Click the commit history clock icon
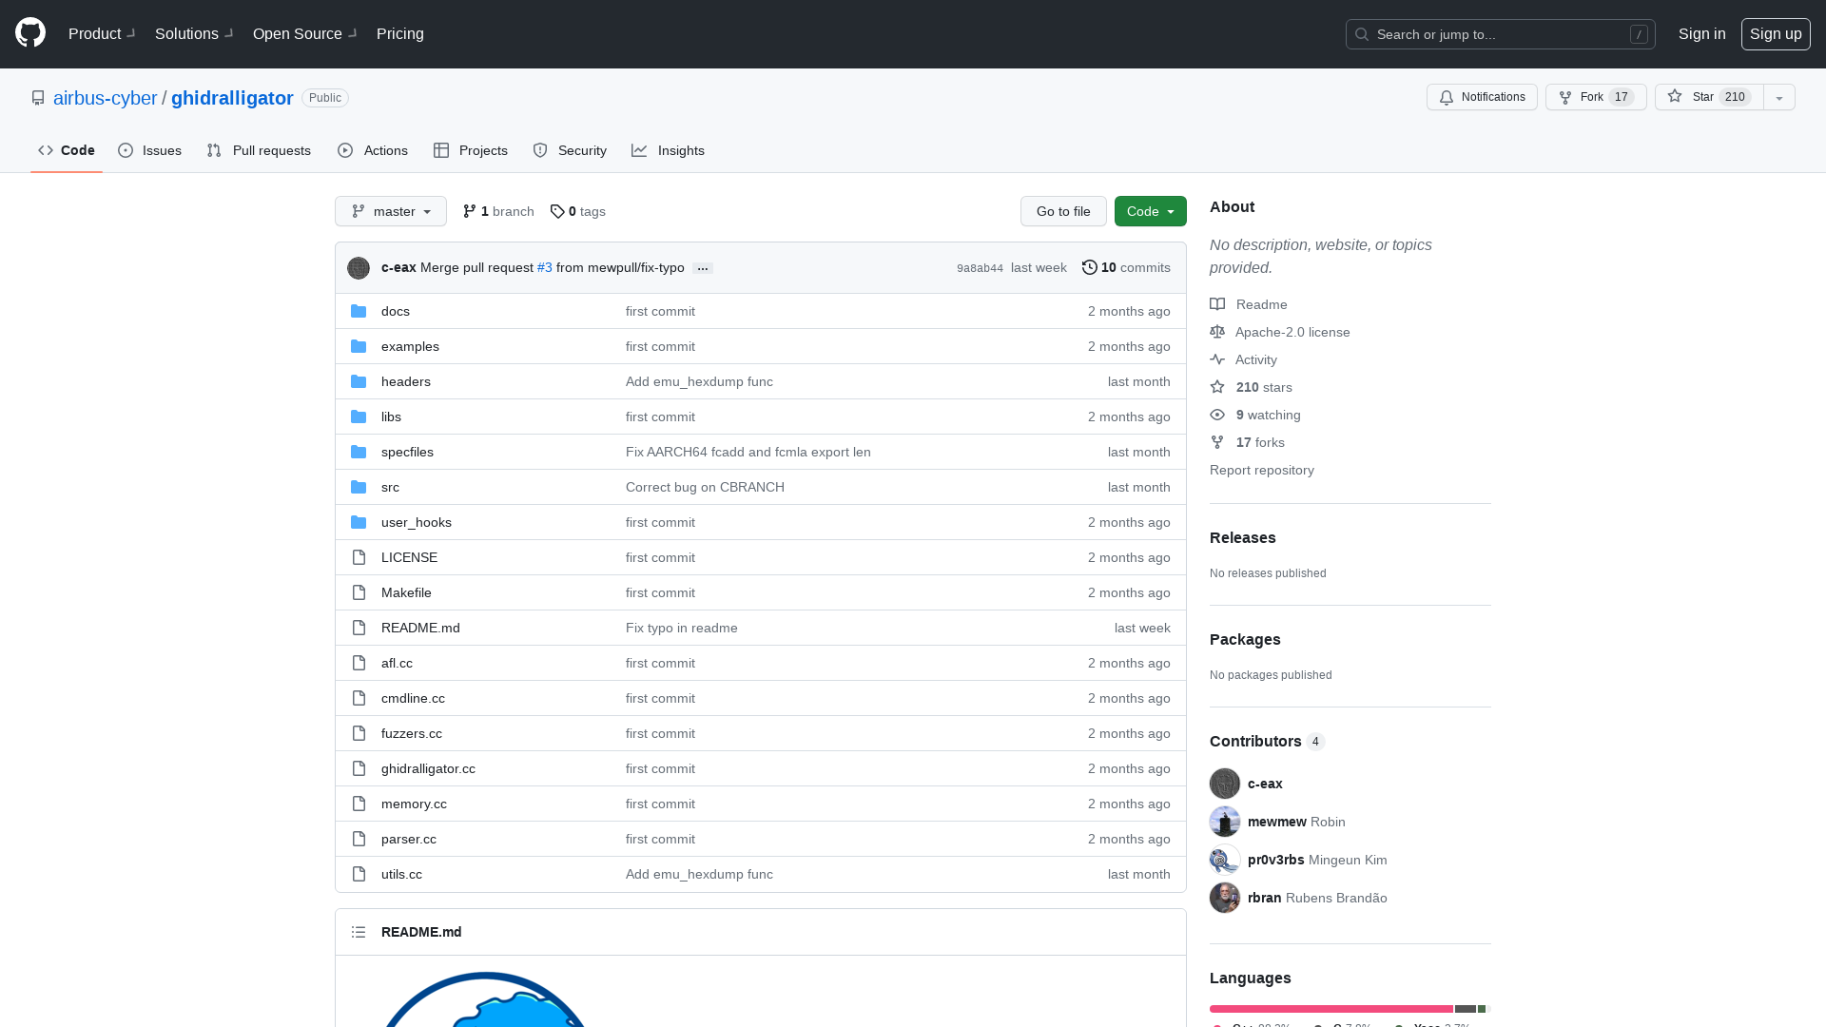Screen dimensions: 1826x1027 click(1090, 267)
